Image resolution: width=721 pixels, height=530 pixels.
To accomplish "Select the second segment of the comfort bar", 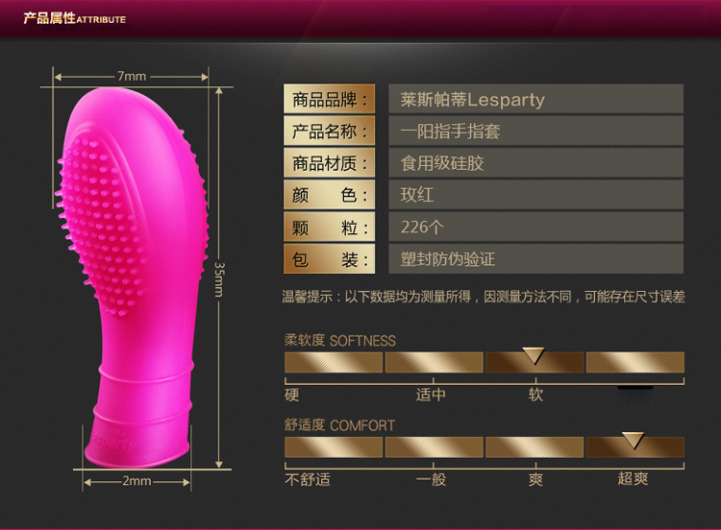I will tap(434, 447).
